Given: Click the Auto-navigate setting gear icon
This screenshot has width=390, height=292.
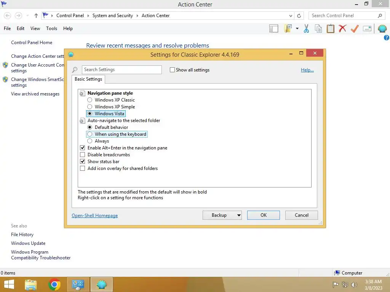Looking at the screenshot, I should pyautogui.click(x=82, y=121).
